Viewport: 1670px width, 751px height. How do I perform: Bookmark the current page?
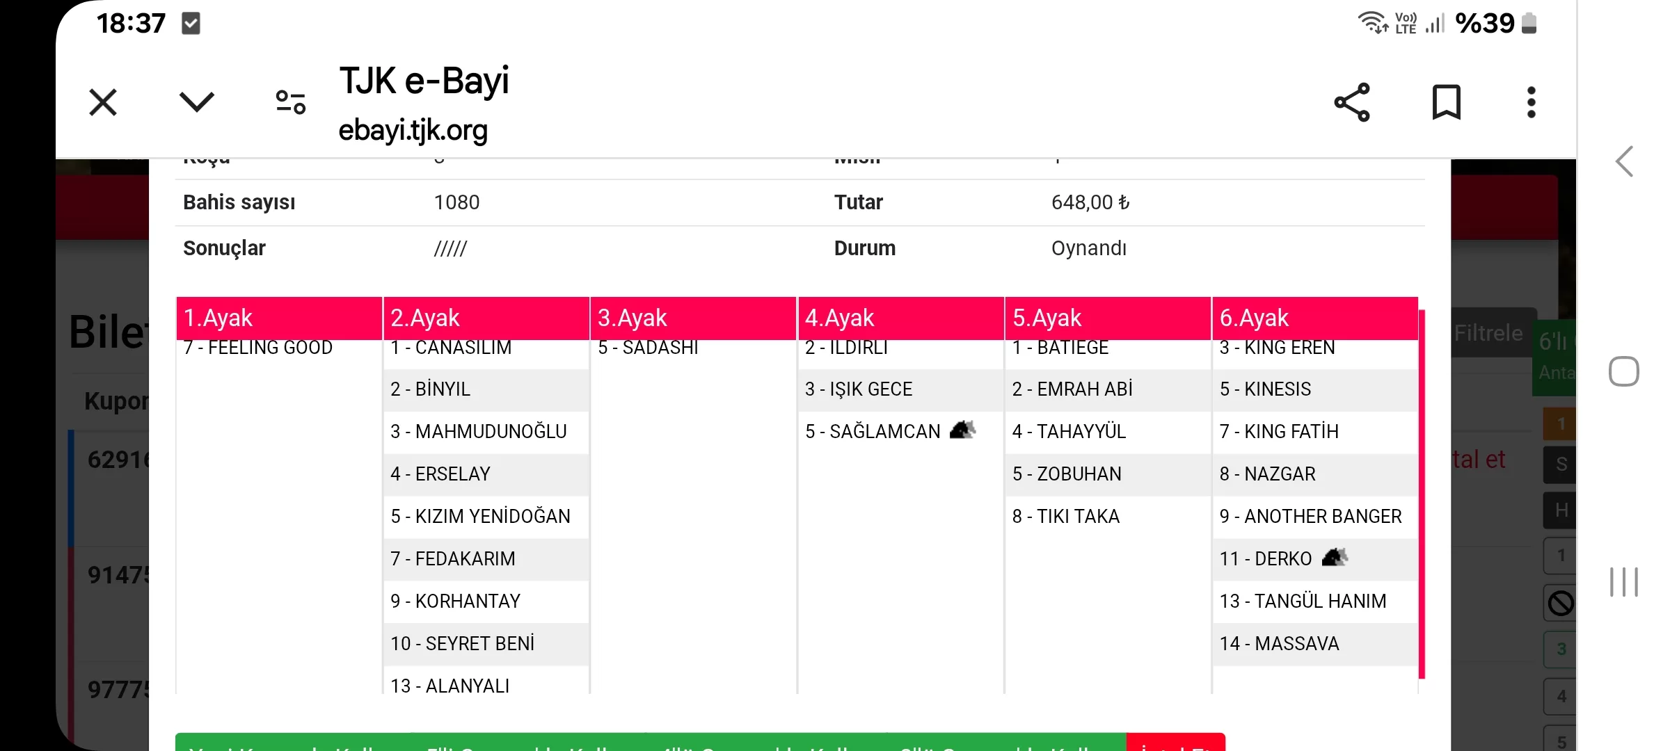pyautogui.click(x=1446, y=103)
